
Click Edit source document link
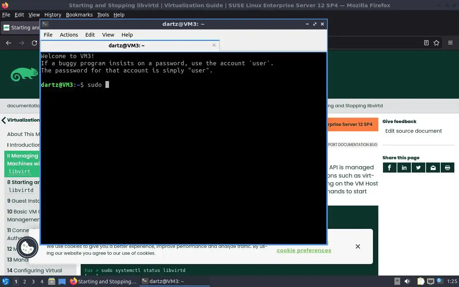pos(413,131)
